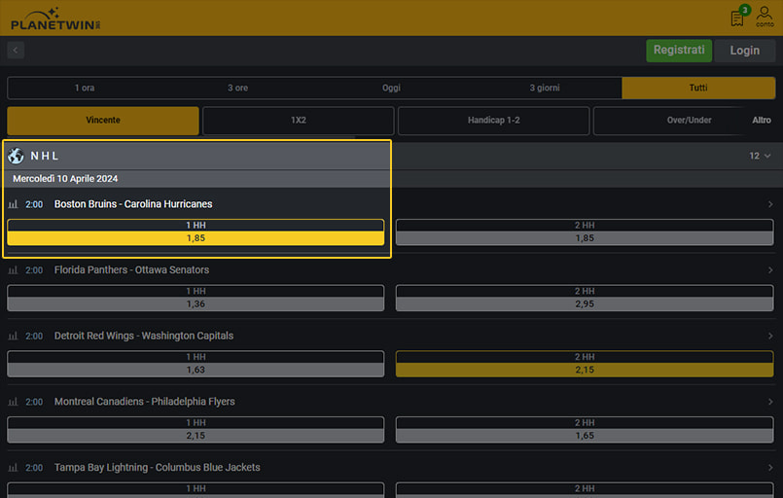Switch to the 1X2 market tab

[x=298, y=121]
